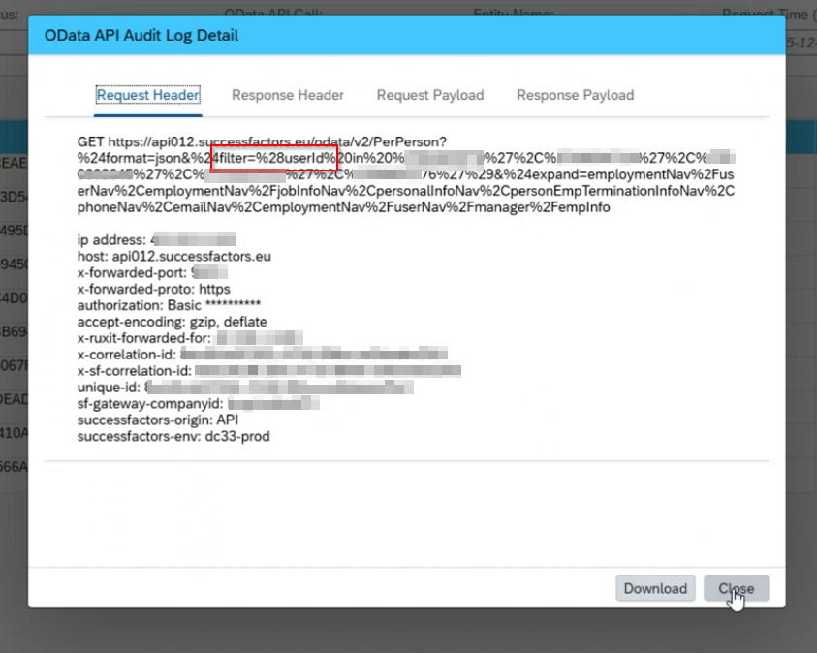817x653 pixels.
Task: Click the 'accept-encoding: gzip, deflate' line
Action: 172,322
